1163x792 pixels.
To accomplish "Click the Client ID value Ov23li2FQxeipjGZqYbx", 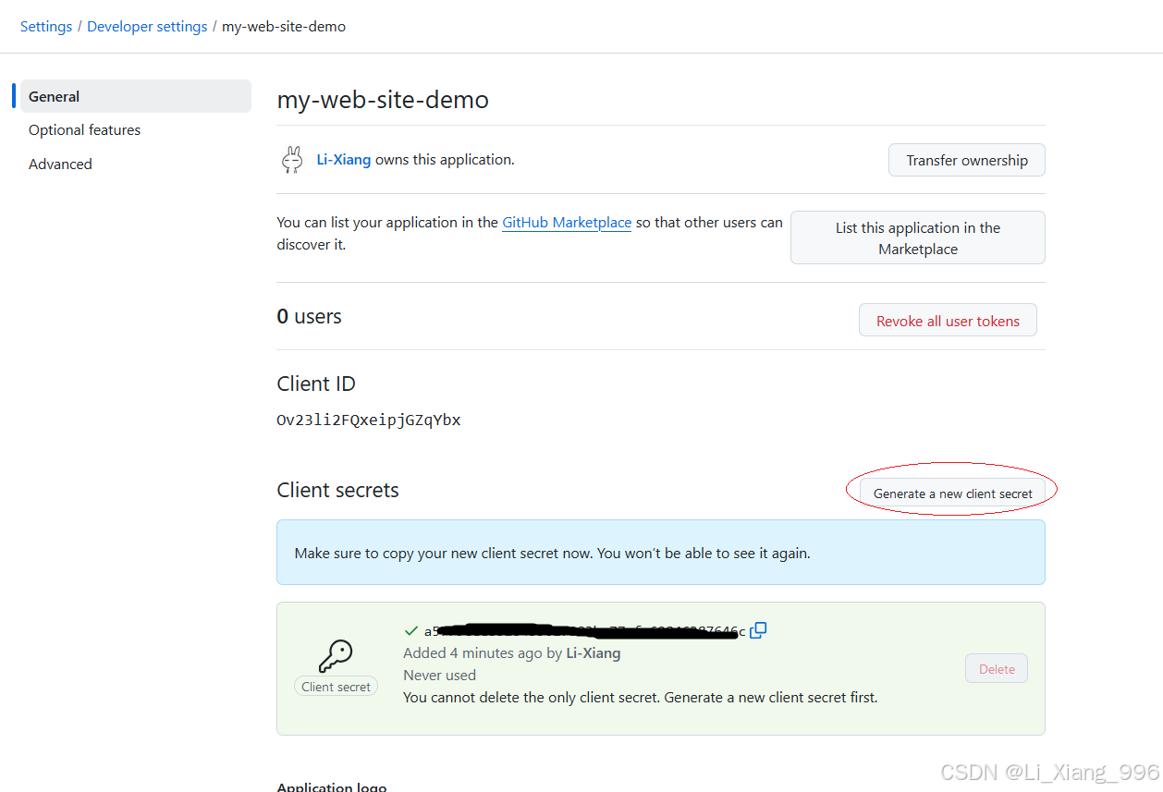I will pyautogui.click(x=369, y=420).
